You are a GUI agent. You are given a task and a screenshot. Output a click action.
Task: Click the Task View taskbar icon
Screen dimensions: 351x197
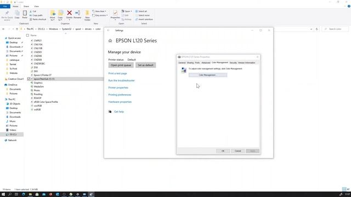pyautogui.click(x=16, y=194)
